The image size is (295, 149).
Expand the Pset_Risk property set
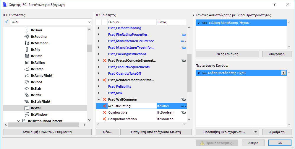99,93
